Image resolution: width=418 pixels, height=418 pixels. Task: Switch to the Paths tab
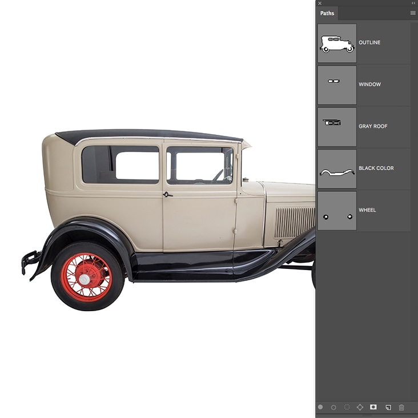point(327,13)
